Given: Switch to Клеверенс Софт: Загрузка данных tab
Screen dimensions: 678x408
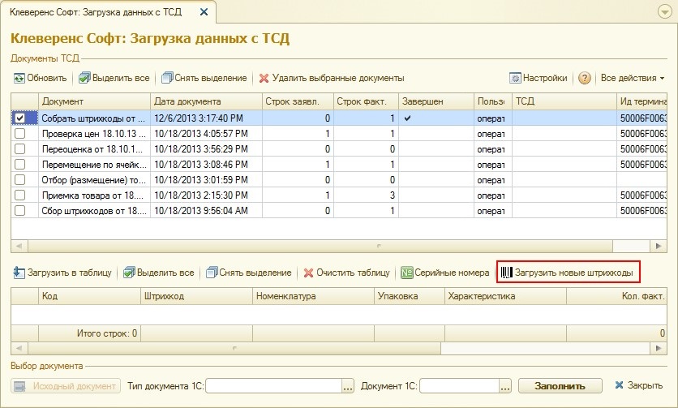Looking at the screenshot, I should [96, 12].
